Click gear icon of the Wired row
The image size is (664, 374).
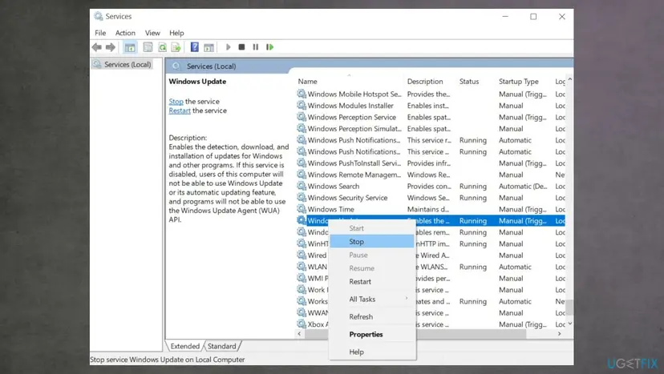(x=302, y=255)
